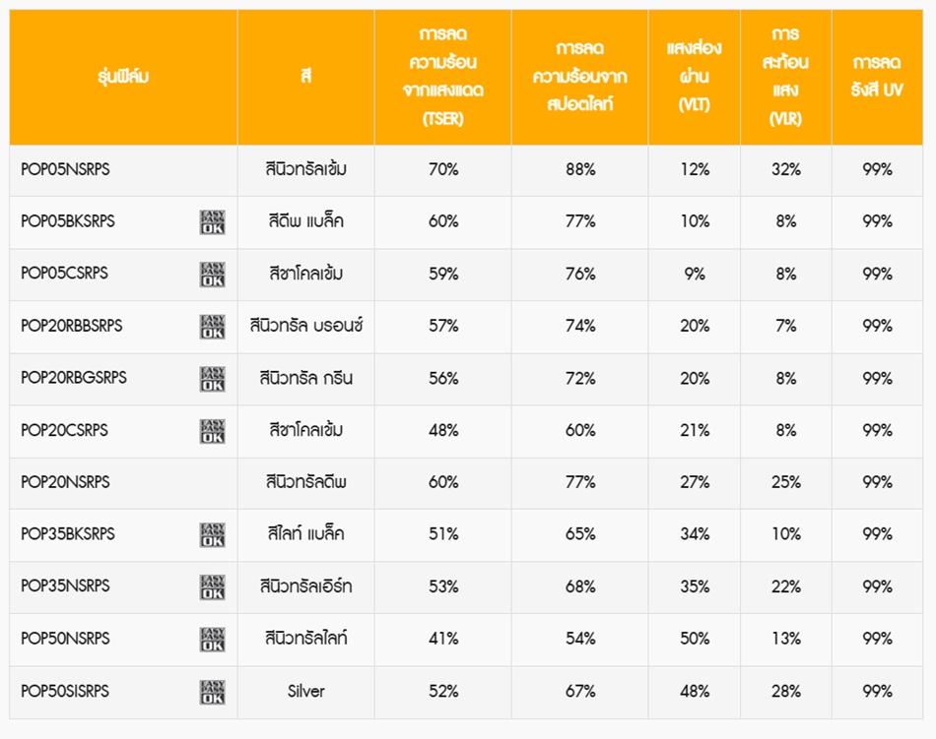Screen dimensions: 936x739
Task: Click the TSER column header
Action: [443, 77]
